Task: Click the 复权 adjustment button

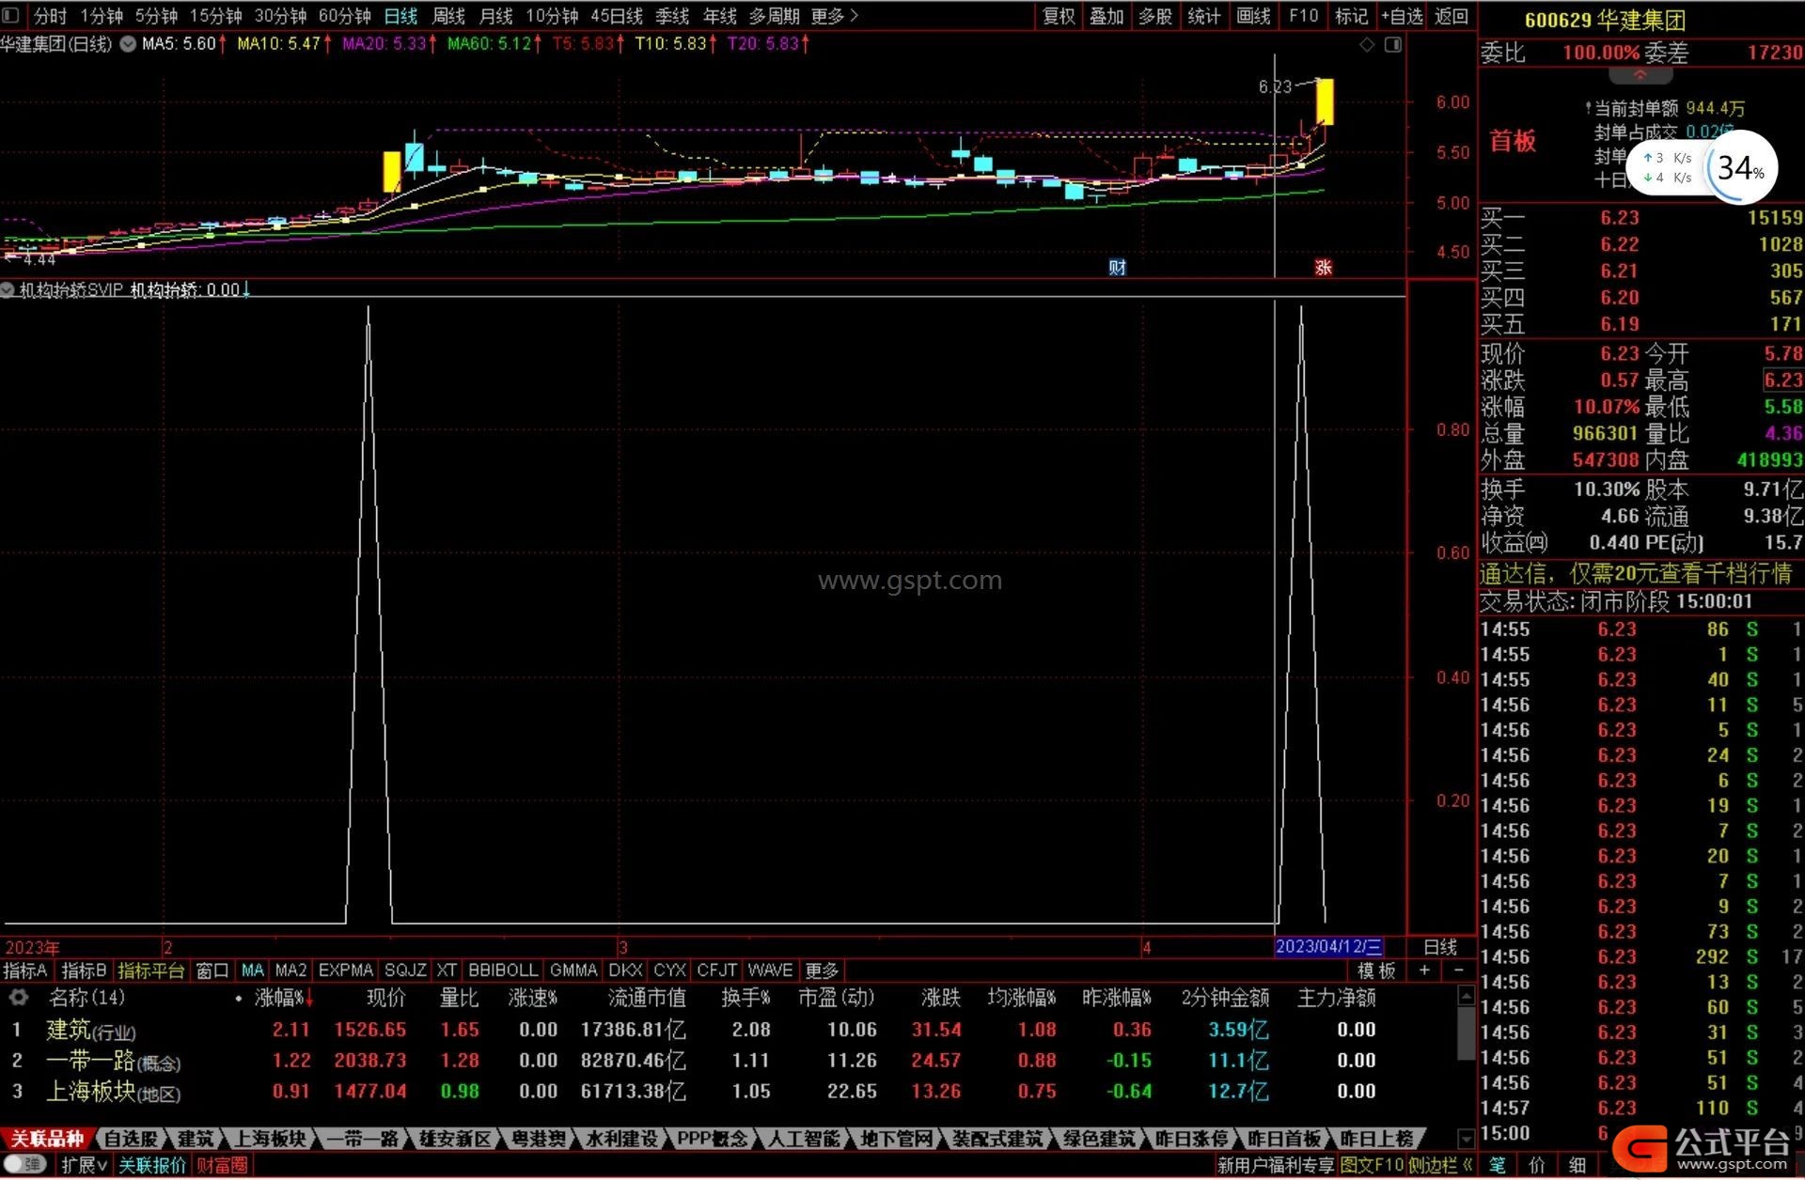Action: click(x=1059, y=16)
